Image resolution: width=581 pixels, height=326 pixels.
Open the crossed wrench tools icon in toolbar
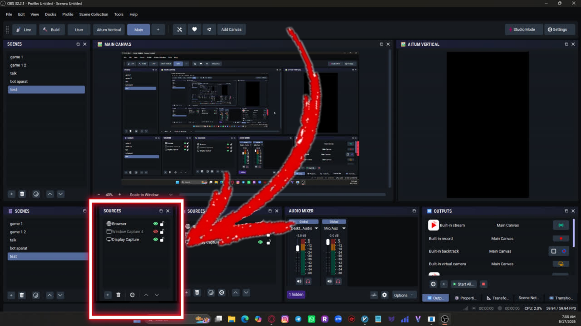tap(179, 30)
